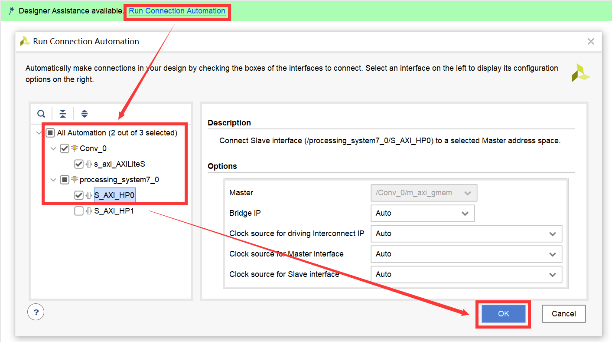Click the processing_system7_0 block icon

pyautogui.click(x=75, y=180)
